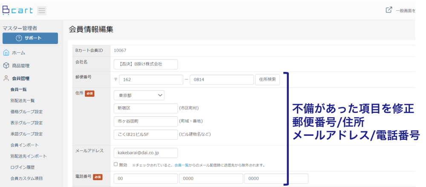Select 承認グループ設定 in sidebar
The width and height of the screenshot is (426, 187).
(26, 134)
